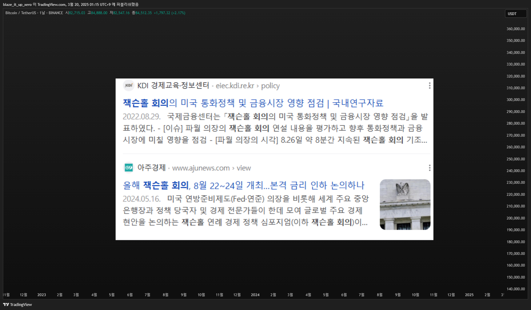Open Ajunews Jackson Hole meeting headline
The image size is (531, 310).
[244, 185]
